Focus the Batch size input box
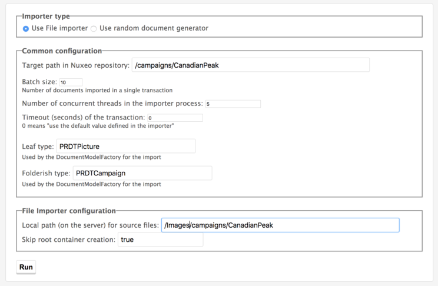Image resolution: width=438 pixels, height=286 pixels. point(71,82)
